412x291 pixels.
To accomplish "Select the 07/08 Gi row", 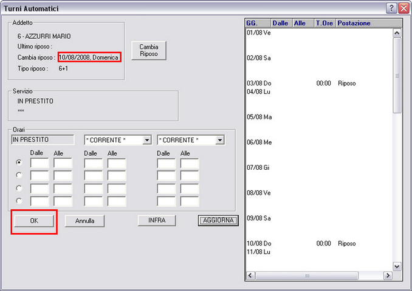I will click(258, 167).
